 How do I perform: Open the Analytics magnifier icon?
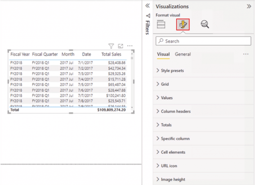(205, 24)
